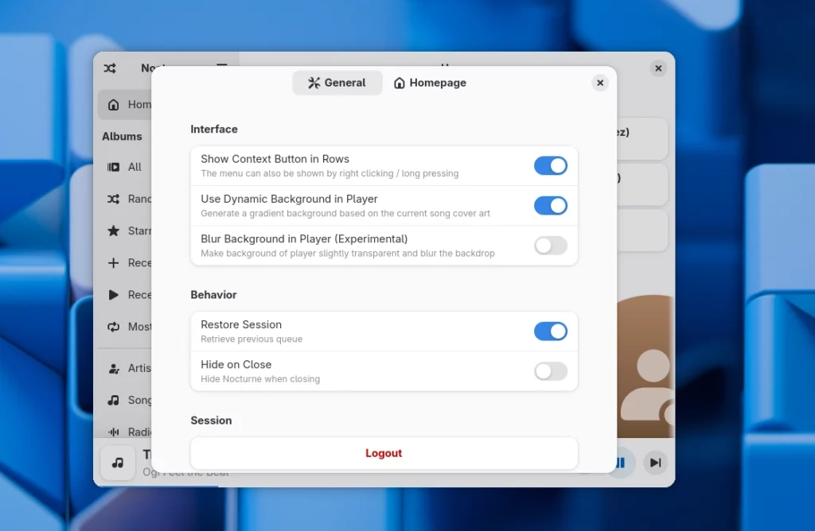Go to Home via the house icon
815x531 pixels.
click(114, 105)
